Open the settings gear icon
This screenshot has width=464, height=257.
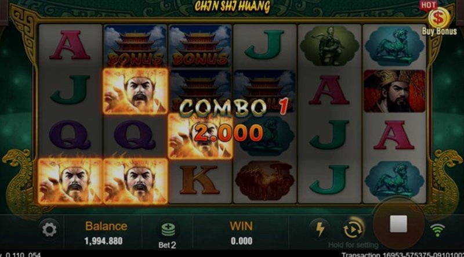[49, 230]
